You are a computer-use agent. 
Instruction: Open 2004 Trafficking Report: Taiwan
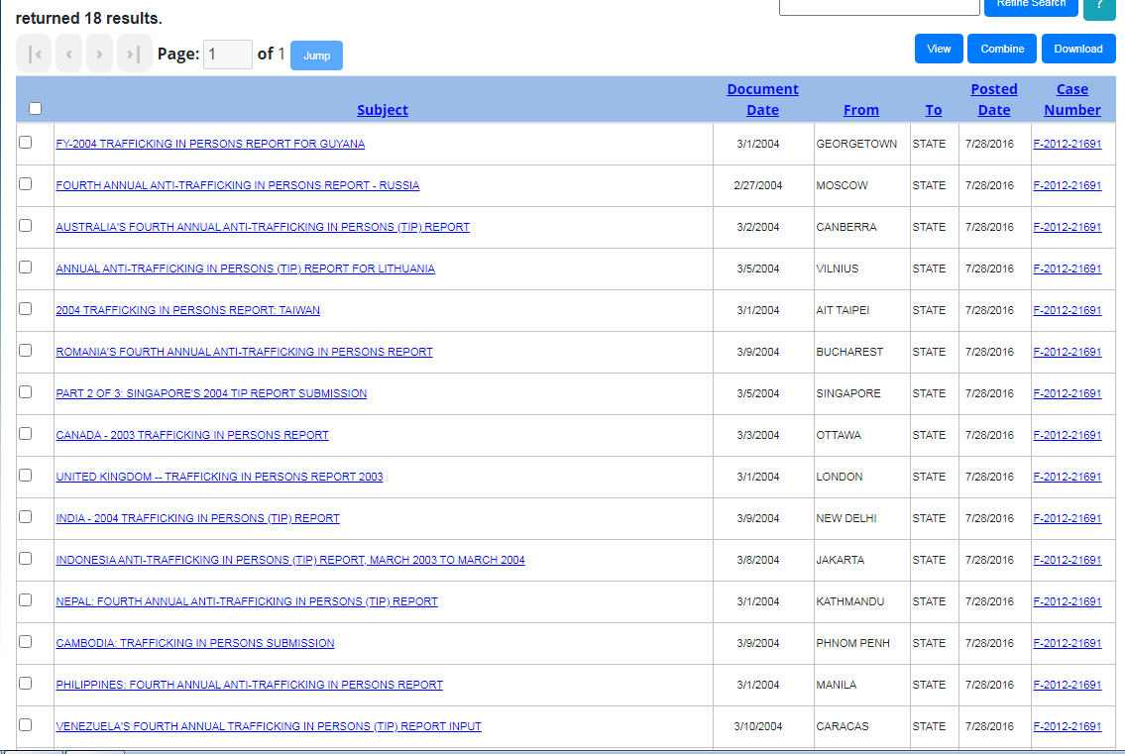point(188,310)
